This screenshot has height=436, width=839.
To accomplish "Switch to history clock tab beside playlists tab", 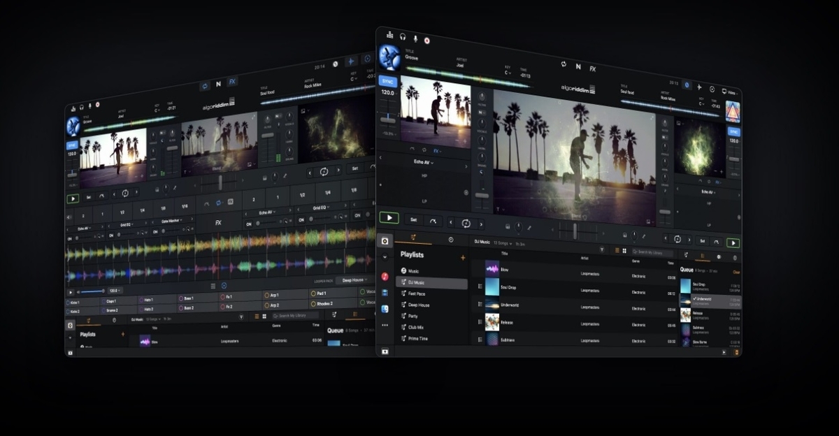I will coord(450,239).
